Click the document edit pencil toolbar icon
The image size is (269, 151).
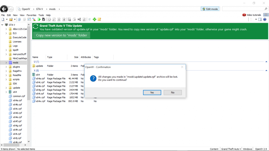[x=49, y=20]
